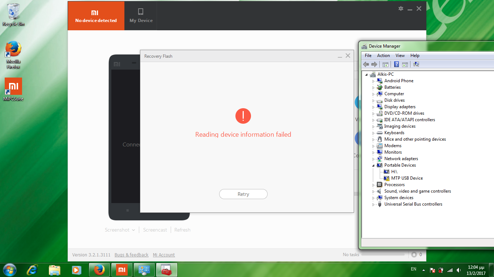
Task: Open the Screenshot dropdown arrow
Action: pos(133,230)
